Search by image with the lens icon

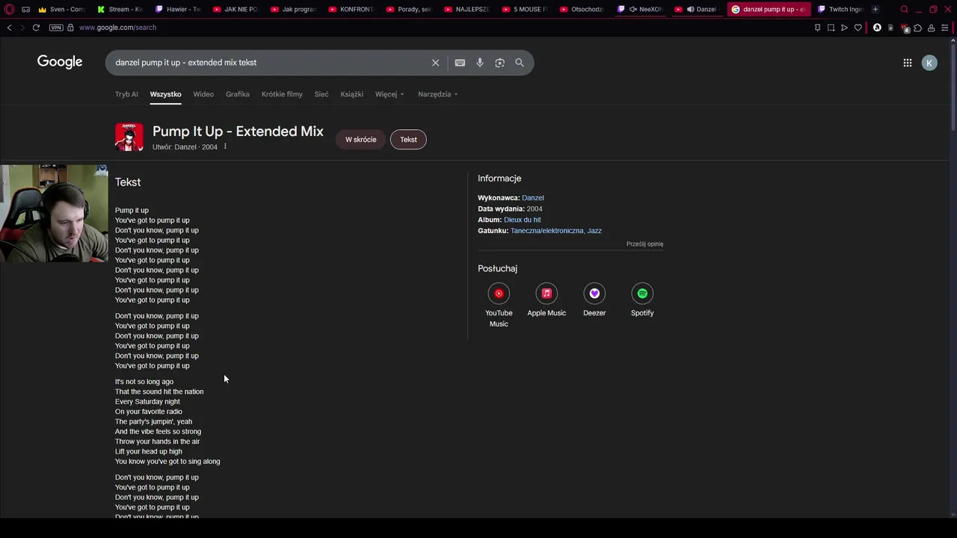point(499,63)
